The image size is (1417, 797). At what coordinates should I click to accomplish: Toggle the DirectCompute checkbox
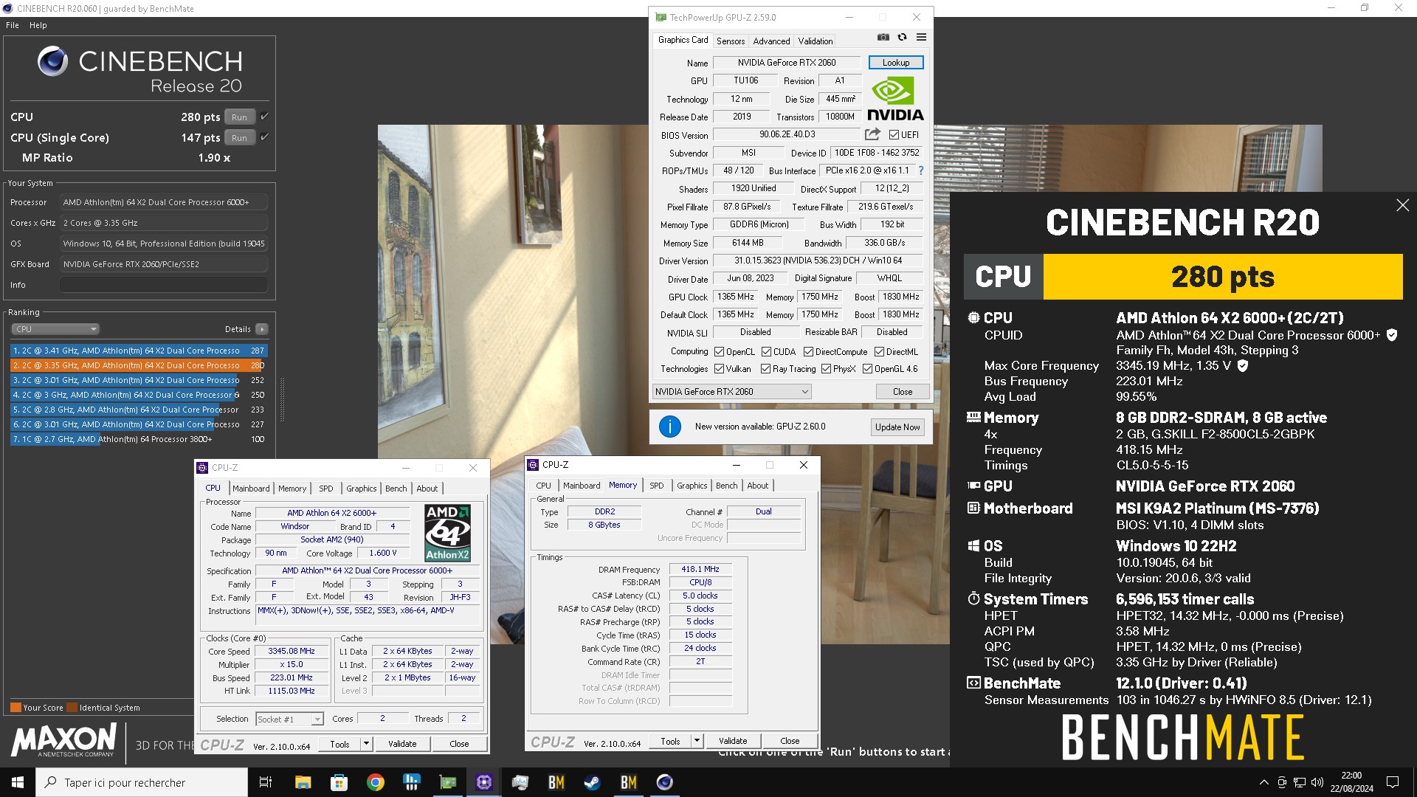click(808, 352)
